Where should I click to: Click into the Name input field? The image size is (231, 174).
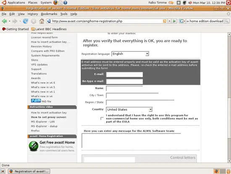coord(124,88)
